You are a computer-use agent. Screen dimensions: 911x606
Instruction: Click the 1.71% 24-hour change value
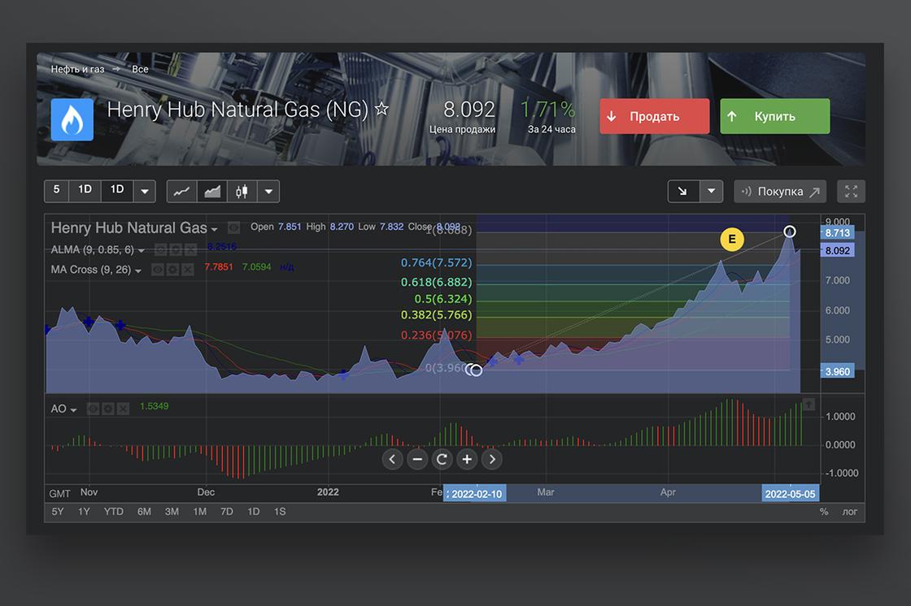pyautogui.click(x=548, y=109)
